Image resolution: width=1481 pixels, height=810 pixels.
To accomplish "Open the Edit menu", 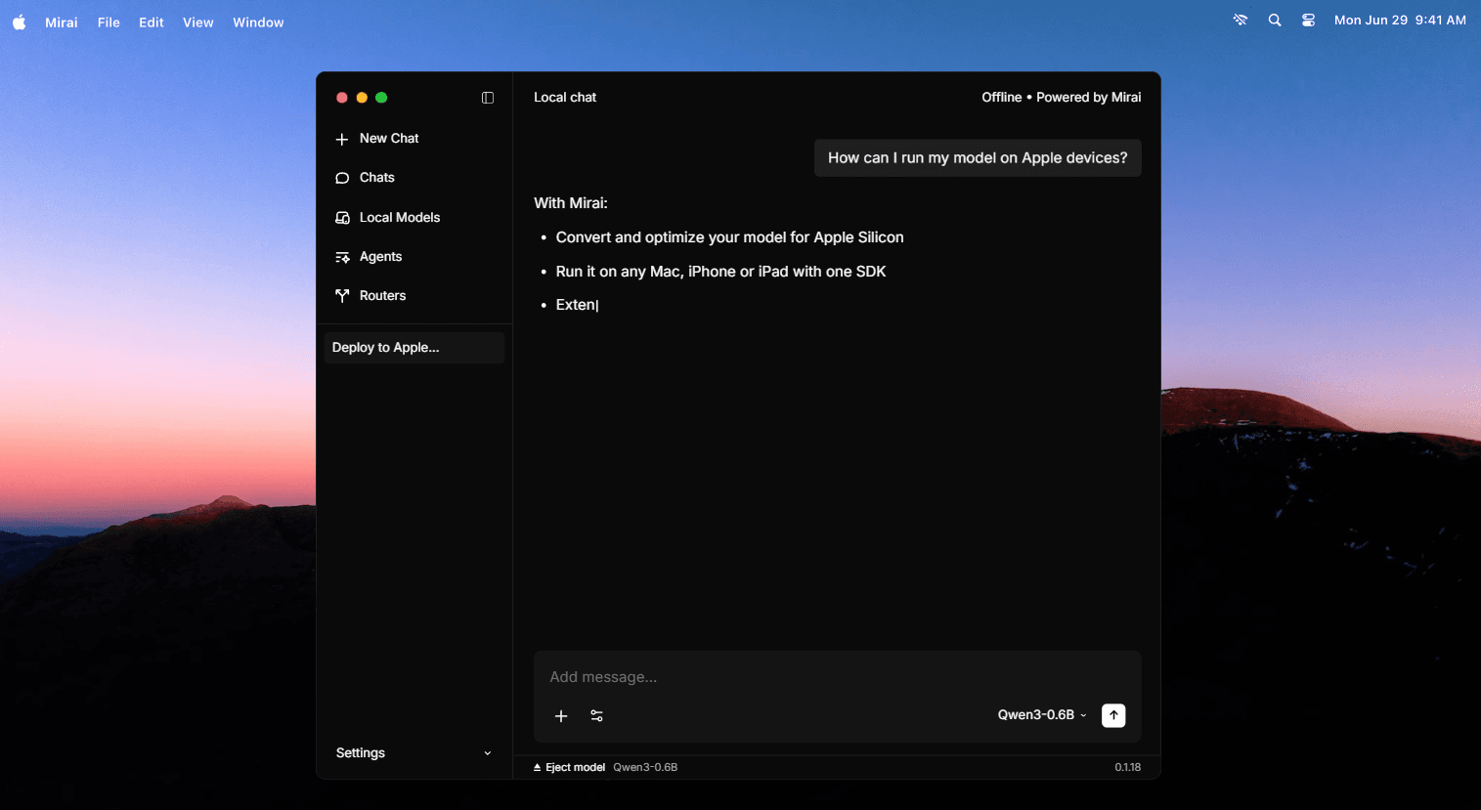I will [152, 22].
